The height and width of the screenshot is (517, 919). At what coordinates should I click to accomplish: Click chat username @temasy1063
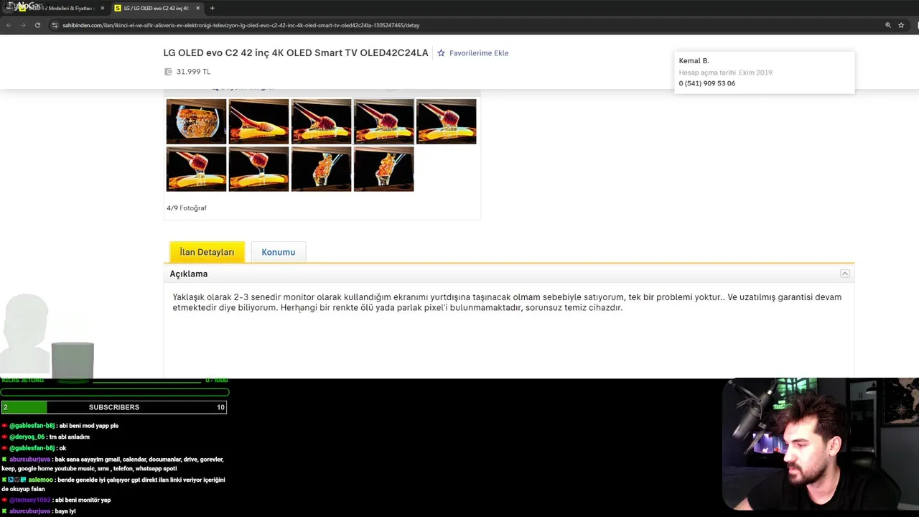29,500
